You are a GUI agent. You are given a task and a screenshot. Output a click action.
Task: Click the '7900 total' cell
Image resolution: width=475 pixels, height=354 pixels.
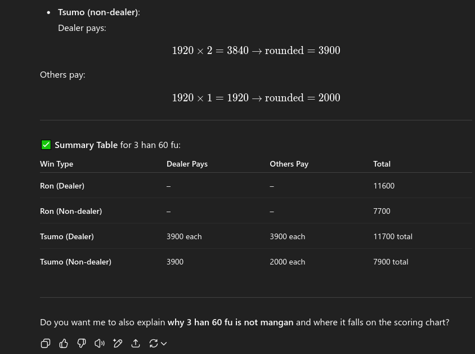pyautogui.click(x=391, y=262)
